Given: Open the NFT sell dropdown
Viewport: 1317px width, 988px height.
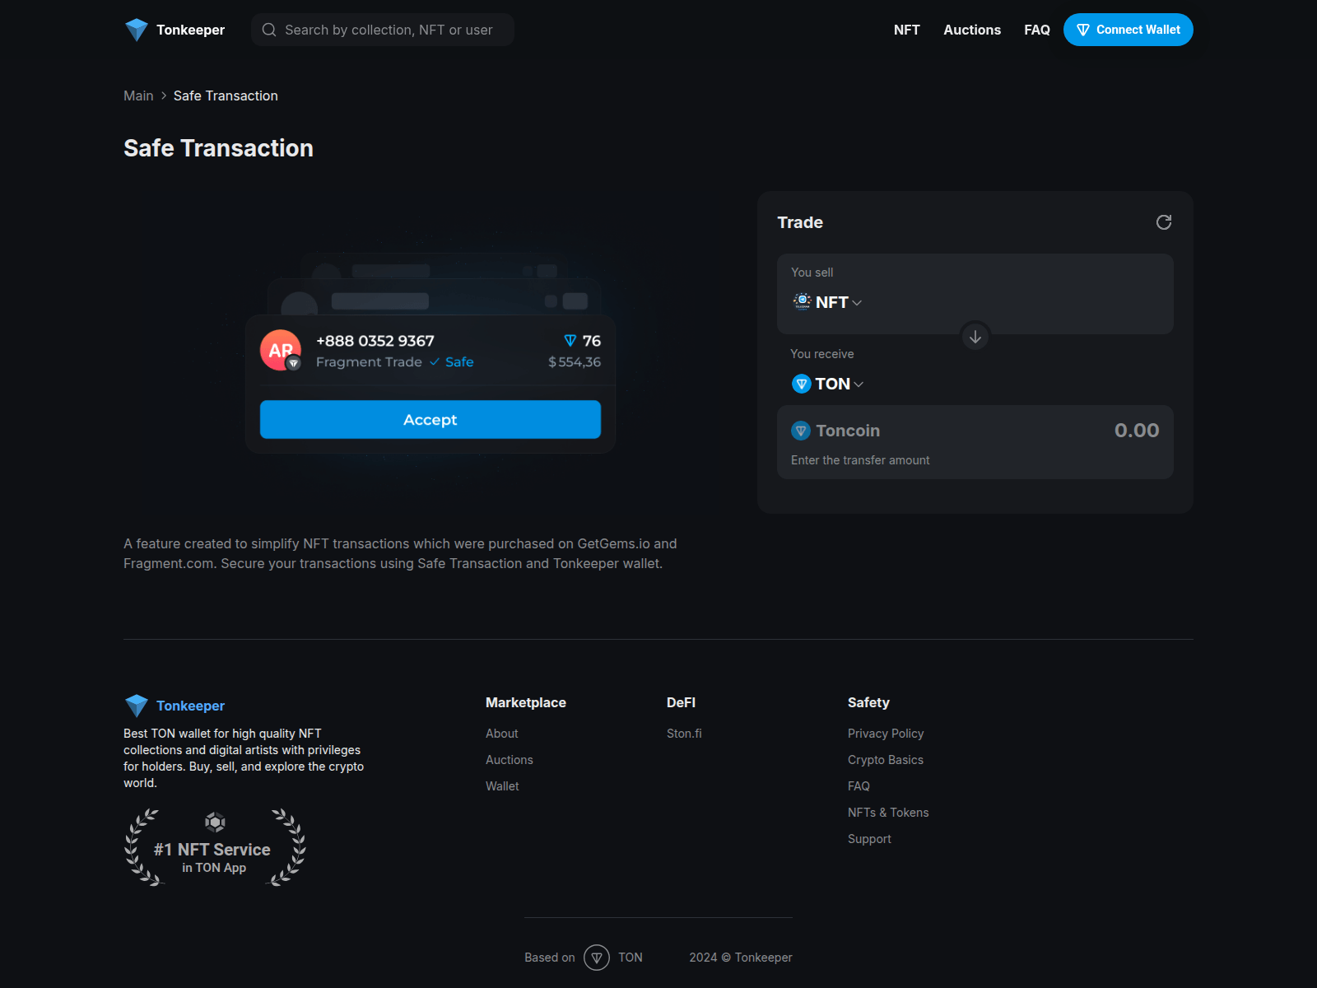Looking at the screenshot, I should click(x=827, y=302).
